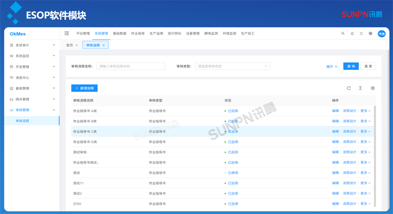Viewport: 393px width, 214px height.
Task: Click the 审核管理 sidebar icon
Action: pos(11,110)
